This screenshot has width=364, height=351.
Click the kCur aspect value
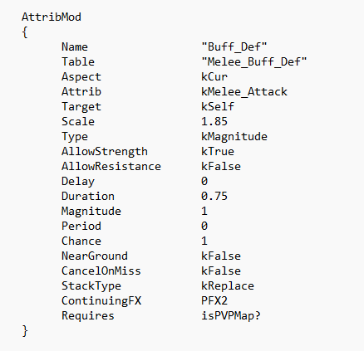click(x=214, y=76)
